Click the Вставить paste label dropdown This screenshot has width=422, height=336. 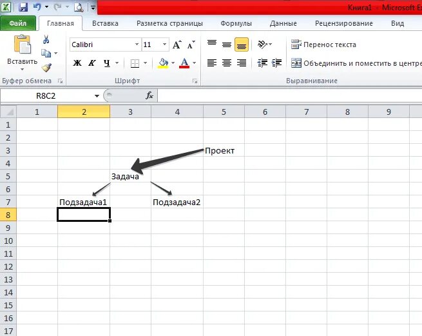point(22,65)
